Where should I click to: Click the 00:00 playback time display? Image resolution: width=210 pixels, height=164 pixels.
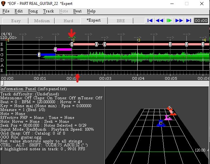click(x=201, y=21)
